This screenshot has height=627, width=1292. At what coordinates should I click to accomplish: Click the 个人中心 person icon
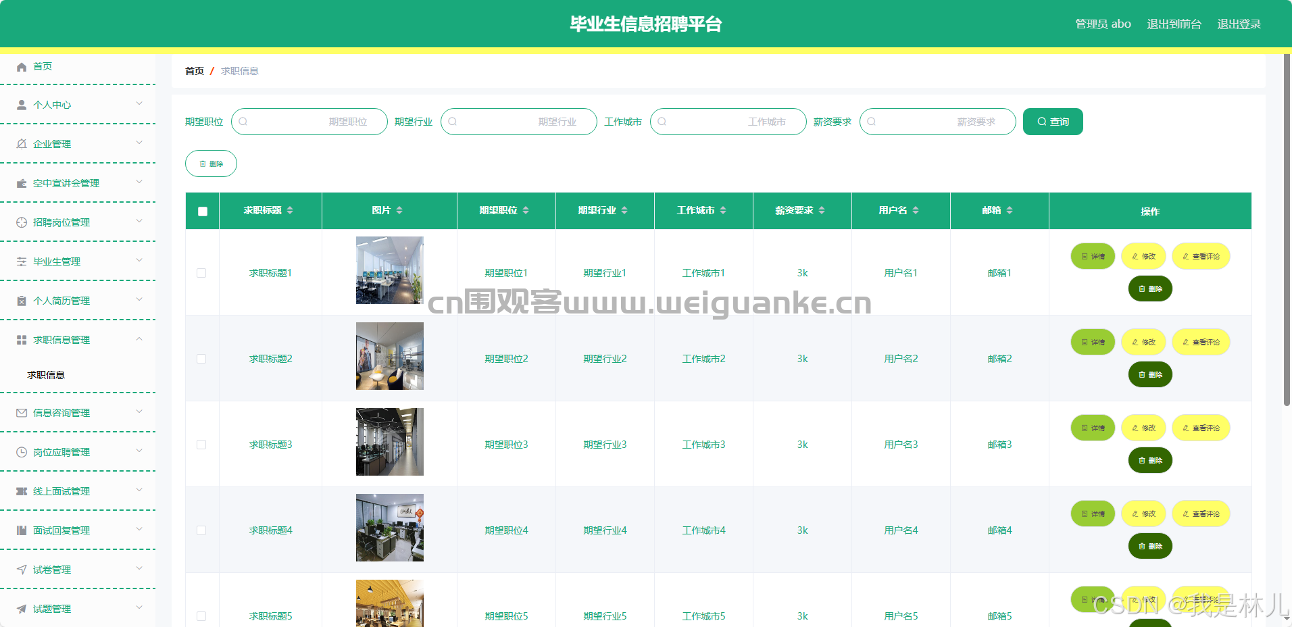click(x=22, y=105)
